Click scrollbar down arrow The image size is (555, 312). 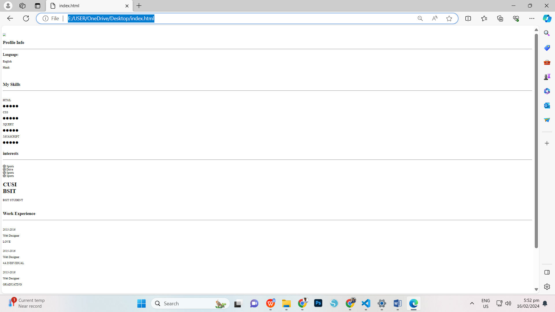pyautogui.click(x=536, y=289)
